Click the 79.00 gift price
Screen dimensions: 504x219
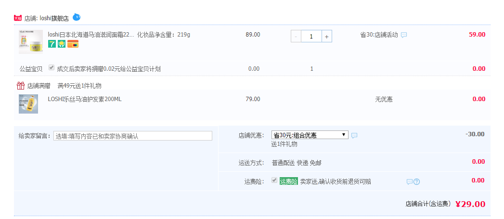pyautogui.click(x=253, y=99)
